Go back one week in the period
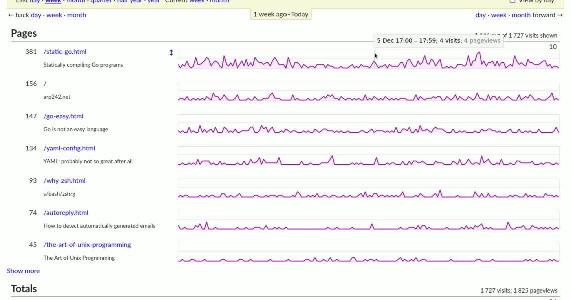The width and height of the screenshot is (571, 300). coord(54,15)
